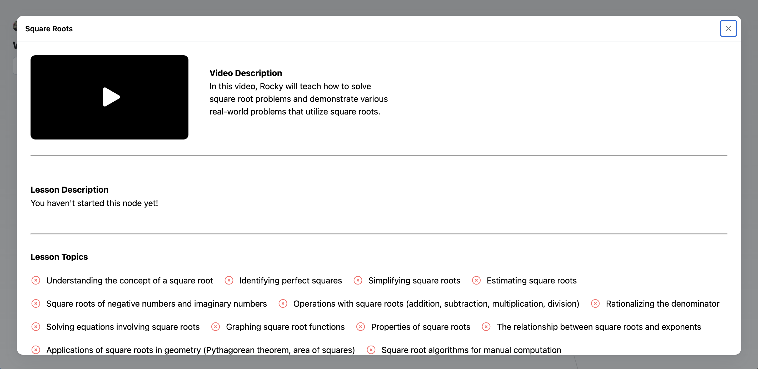The image size is (758, 369).
Task: Click icon beside Solving equations involving square roots
Action: [36, 327]
